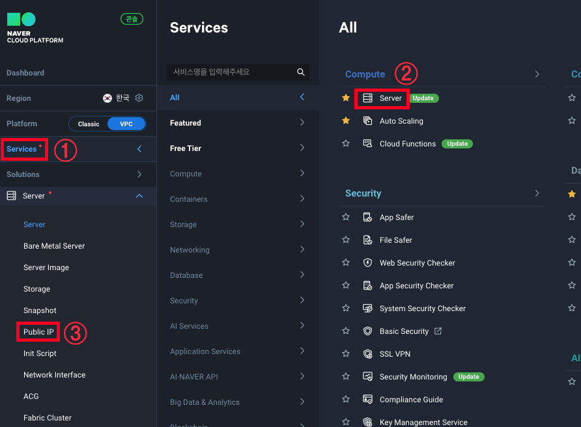Click the File Safer icon
The width and height of the screenshot is (581, 427).
(367, 240)
